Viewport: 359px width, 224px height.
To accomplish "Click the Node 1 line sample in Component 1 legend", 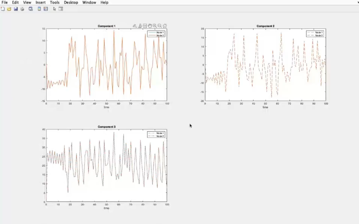I will [x=152, y=32].
